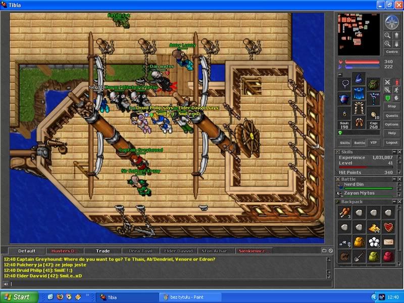Toggle the Skills window button
Image resolution: width=404 pixels, height=303 pixels.
[345, 142]
